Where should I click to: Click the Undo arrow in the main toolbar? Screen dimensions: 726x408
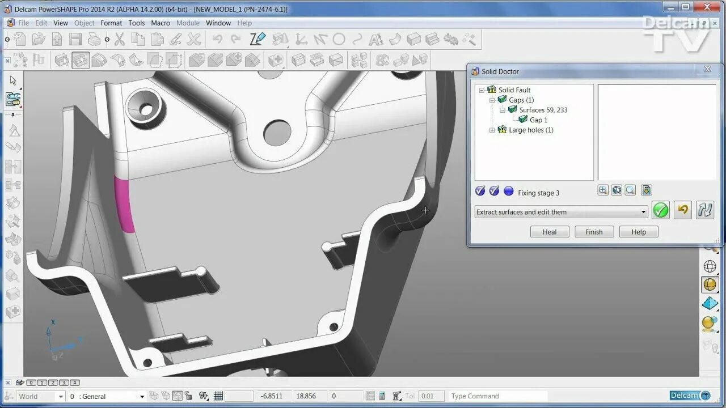coord(217,39)
